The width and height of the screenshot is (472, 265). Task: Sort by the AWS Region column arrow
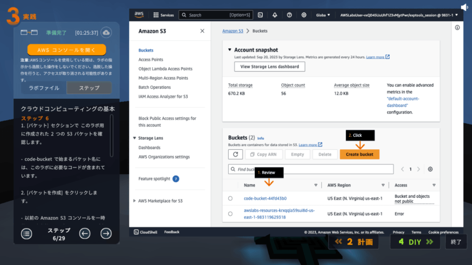383,185
